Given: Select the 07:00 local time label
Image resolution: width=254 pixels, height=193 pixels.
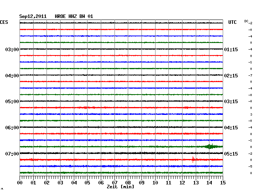Looking at the screenshot, I should [x=12, y=154].
